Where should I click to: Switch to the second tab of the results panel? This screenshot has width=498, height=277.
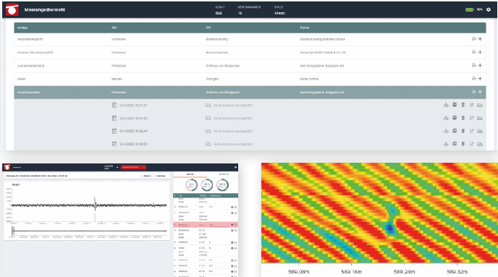point(223,174)
